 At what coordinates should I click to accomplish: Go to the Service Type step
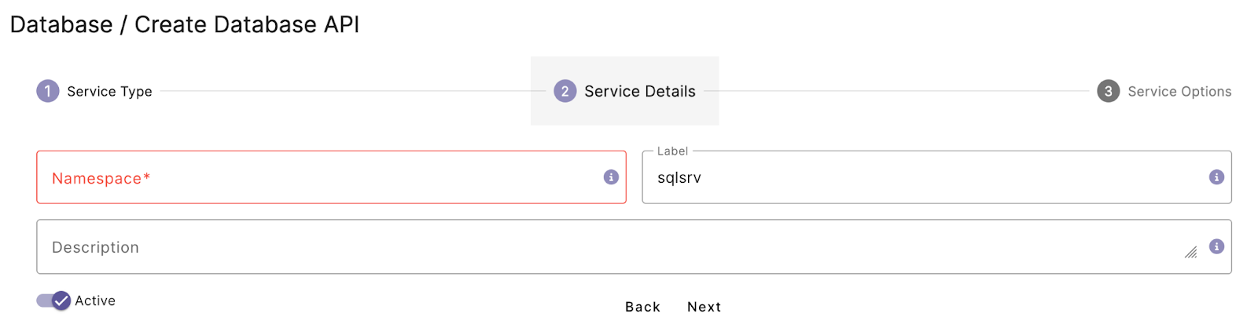[x=109, y=92]
